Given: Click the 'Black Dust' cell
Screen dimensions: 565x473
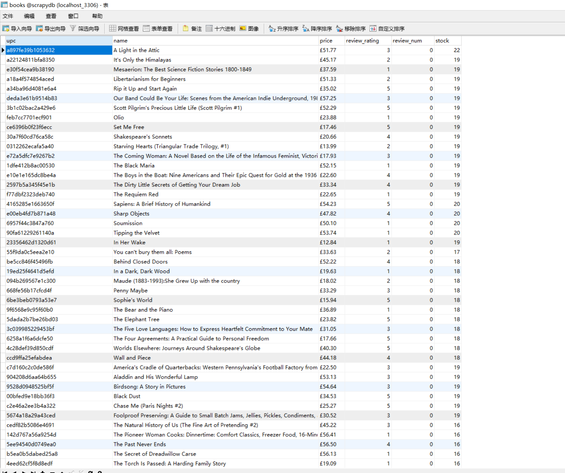Looking at the screenshot, I should point(215,396).
